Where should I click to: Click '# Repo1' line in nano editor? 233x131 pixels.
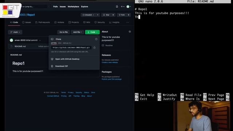(x=141, y=9)
